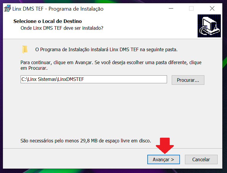Minimize the Linx DMS TEF installer window
The height and width of the screenshot is (173, 227).
171,9
